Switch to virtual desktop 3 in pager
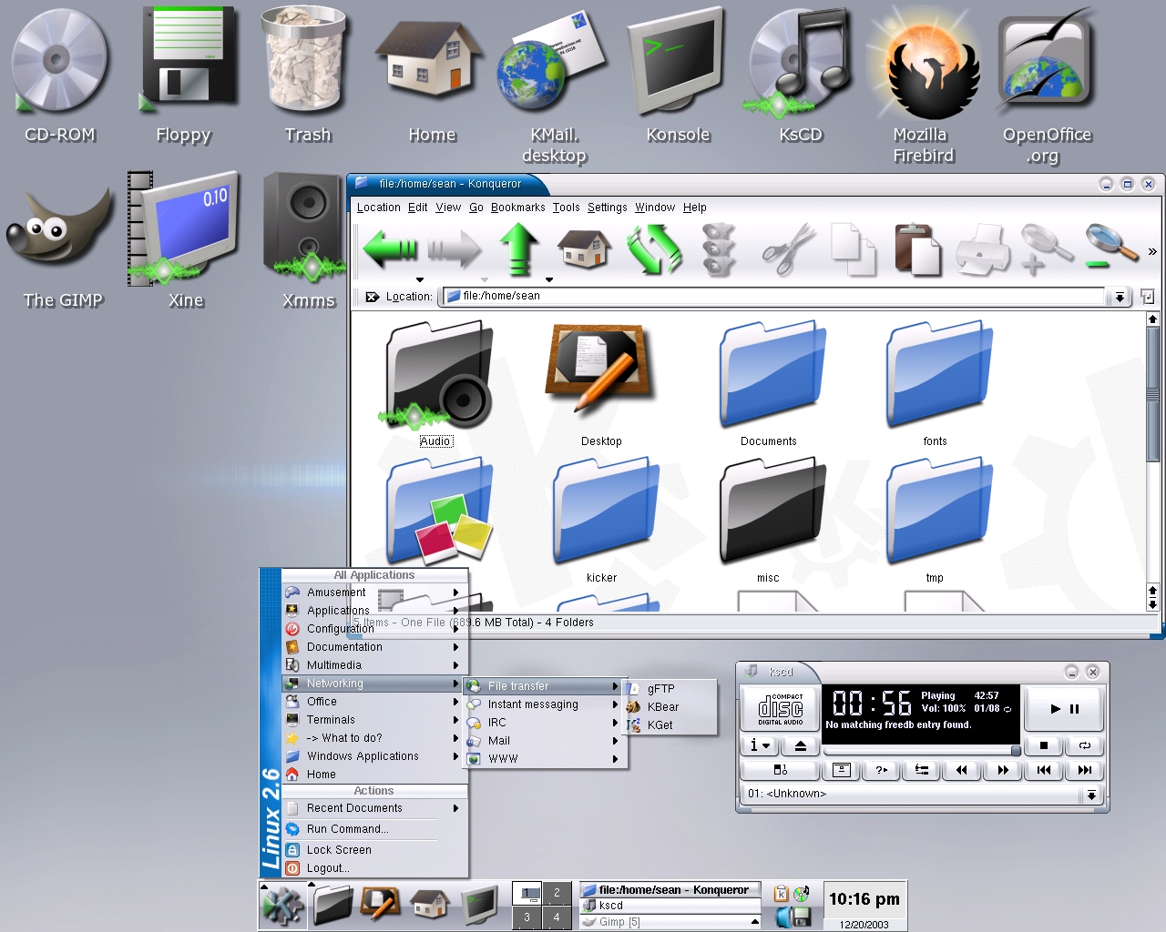The image size is (1166, 932). click(x=527, y=917)
